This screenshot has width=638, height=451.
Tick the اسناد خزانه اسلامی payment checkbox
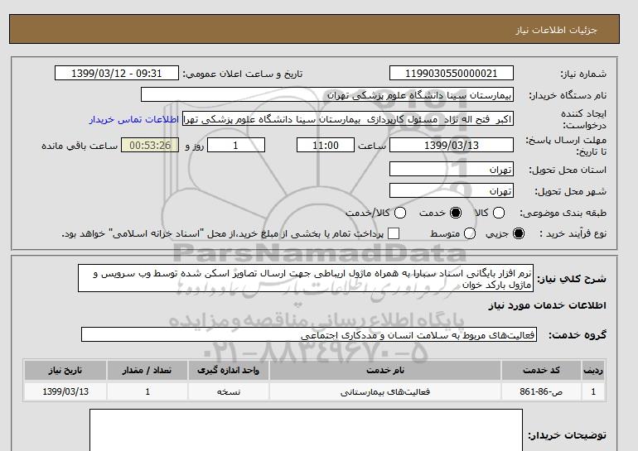click(394, 233)
